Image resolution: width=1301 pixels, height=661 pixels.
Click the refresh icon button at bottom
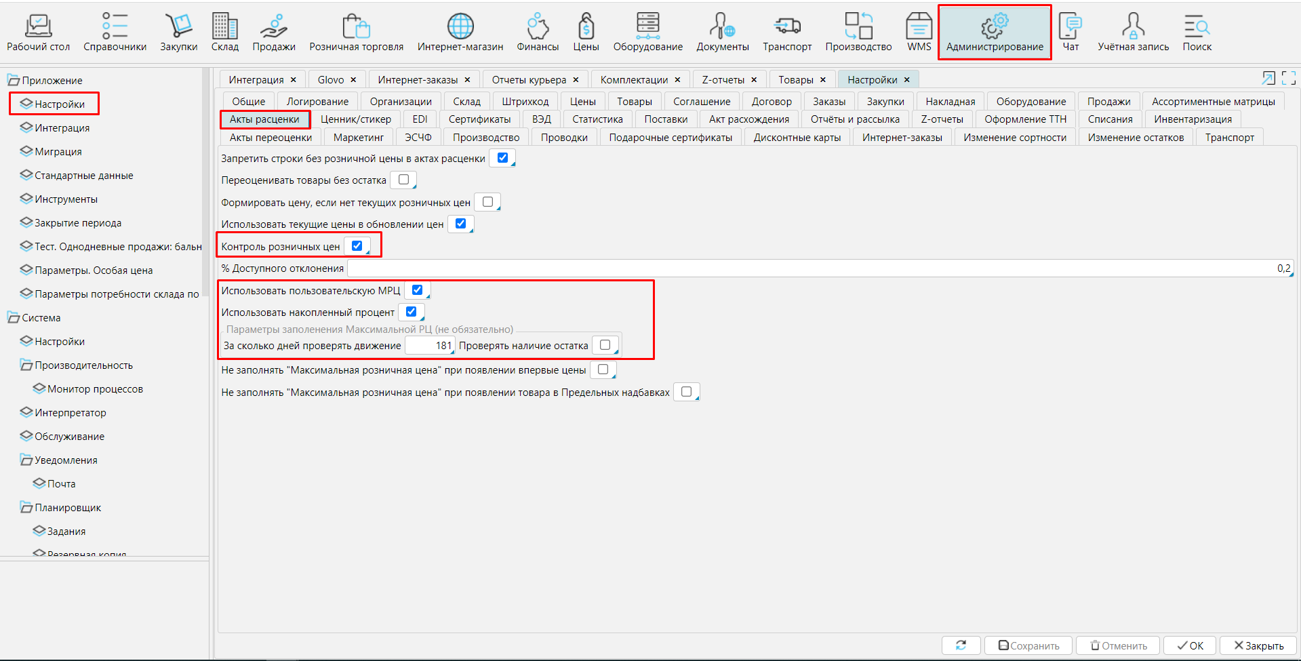(x=961, y=645)
